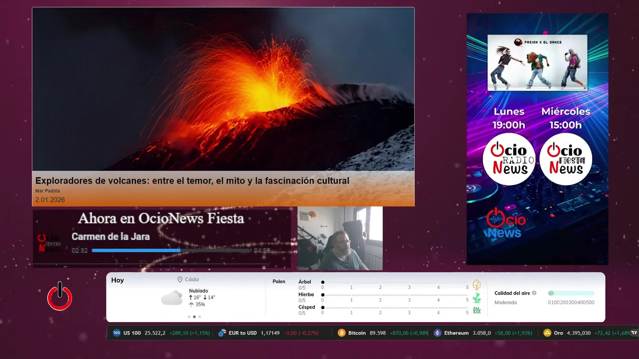Click the air quality info icon
This screenshot has width=639, height=359.
pos(534,293)
